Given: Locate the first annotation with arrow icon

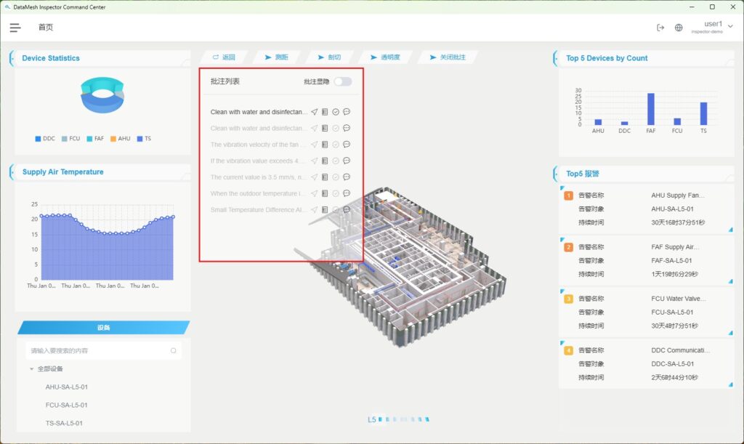Looking at the screenshot, I should [x=315, y=112].
